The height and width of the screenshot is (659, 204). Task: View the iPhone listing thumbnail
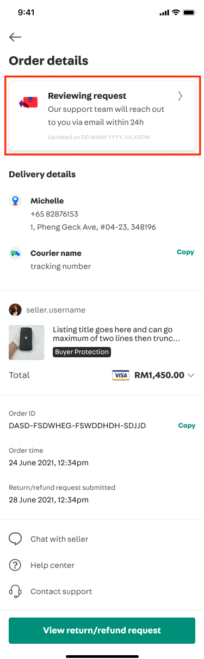[x=27, y=342]
